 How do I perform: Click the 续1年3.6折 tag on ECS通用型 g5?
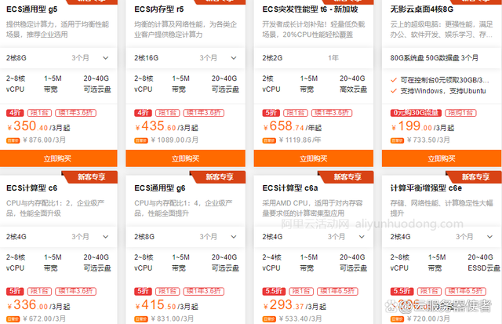coord(75,113)
